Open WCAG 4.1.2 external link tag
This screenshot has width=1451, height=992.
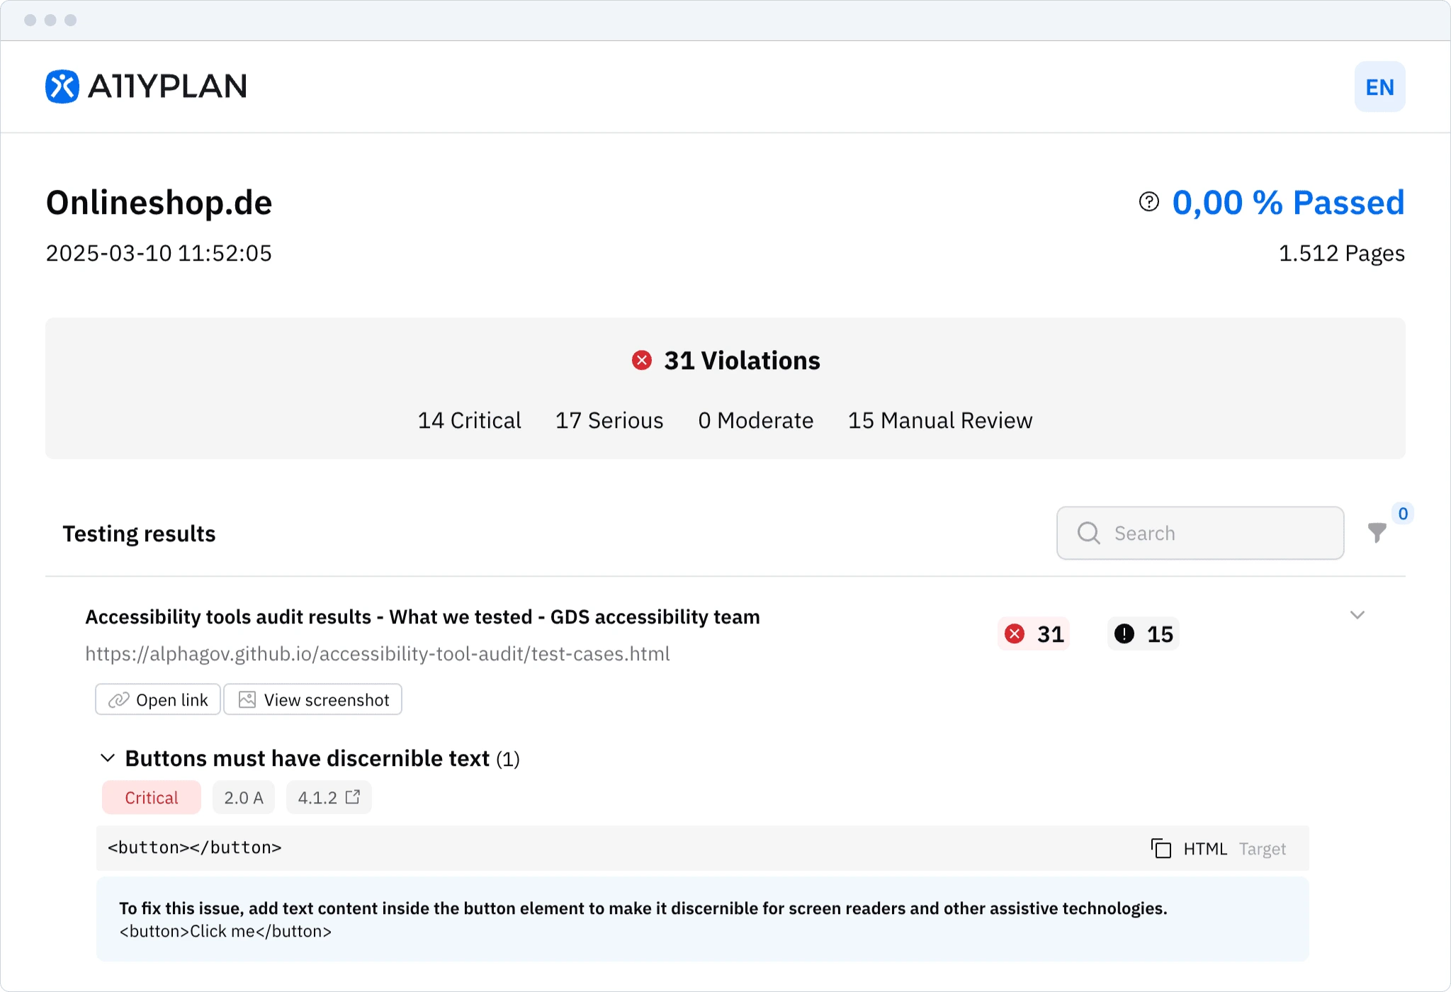tap(329, 798)
